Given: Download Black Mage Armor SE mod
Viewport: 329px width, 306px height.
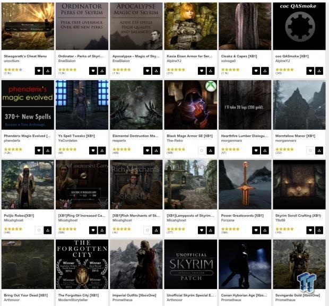Looking at the screenshot, I should [x=211, y=151].
